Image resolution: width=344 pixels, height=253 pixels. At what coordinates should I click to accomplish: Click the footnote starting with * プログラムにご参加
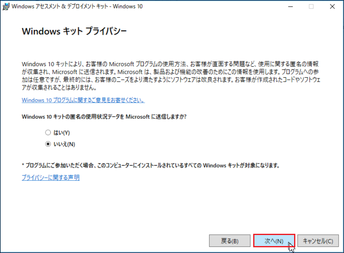[151, 165]
